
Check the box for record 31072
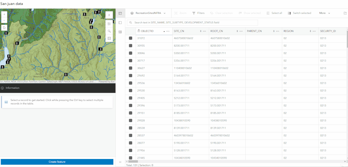[x=130, y=38]
